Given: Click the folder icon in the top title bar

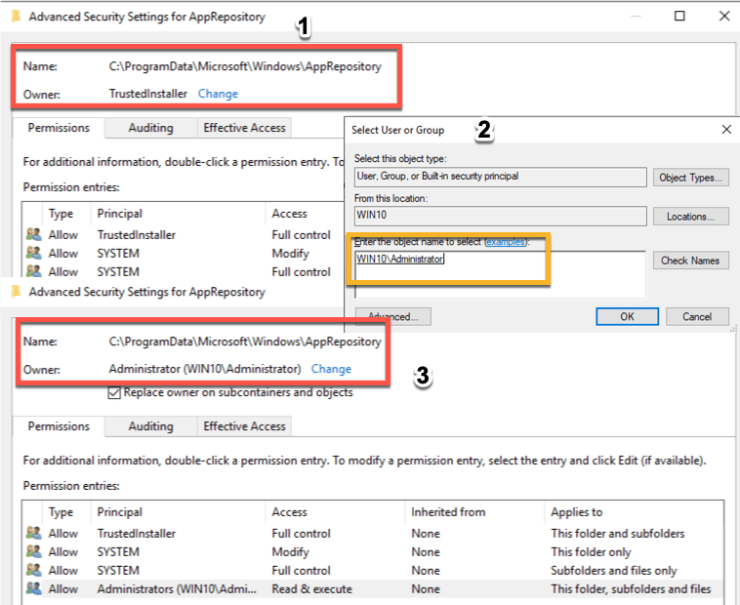Looking at the screenshot, I should pos(16,17).
